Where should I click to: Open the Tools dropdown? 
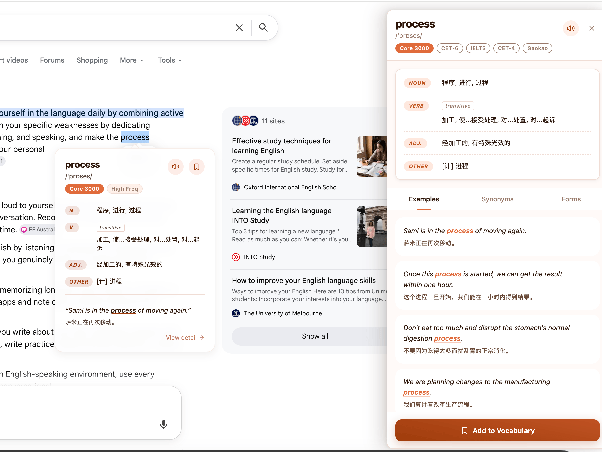click(170, 60)
